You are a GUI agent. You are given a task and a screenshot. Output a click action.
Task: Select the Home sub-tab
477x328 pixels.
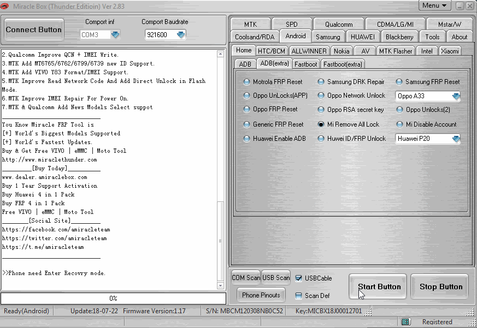pyautogui.click(x=244, y=50)
